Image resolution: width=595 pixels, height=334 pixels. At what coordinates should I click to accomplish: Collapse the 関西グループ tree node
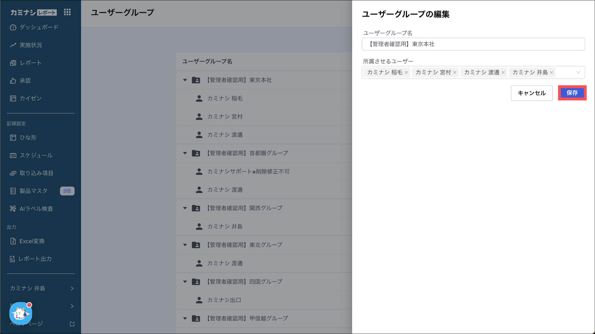(x=185, y=208)
